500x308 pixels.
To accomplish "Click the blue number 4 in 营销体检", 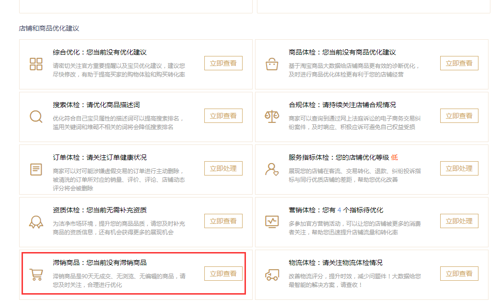I will pos(339,210).
